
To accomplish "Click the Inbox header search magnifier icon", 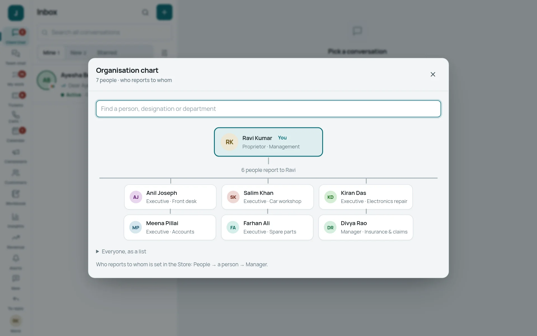I will click(x=145, y=12).
